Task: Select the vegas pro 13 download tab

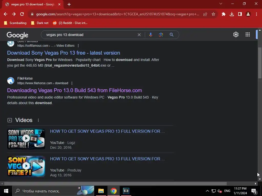Action: pos(32,5)
